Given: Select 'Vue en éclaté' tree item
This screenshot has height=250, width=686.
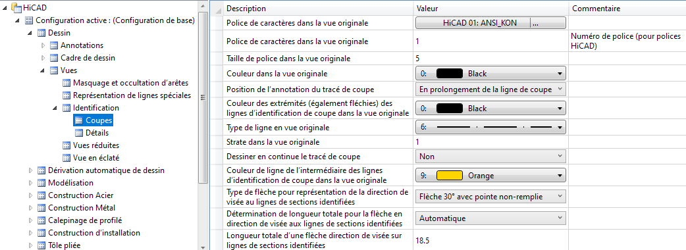Looking at the screenshot, I should pyautogui.click(x=96, y=158).
